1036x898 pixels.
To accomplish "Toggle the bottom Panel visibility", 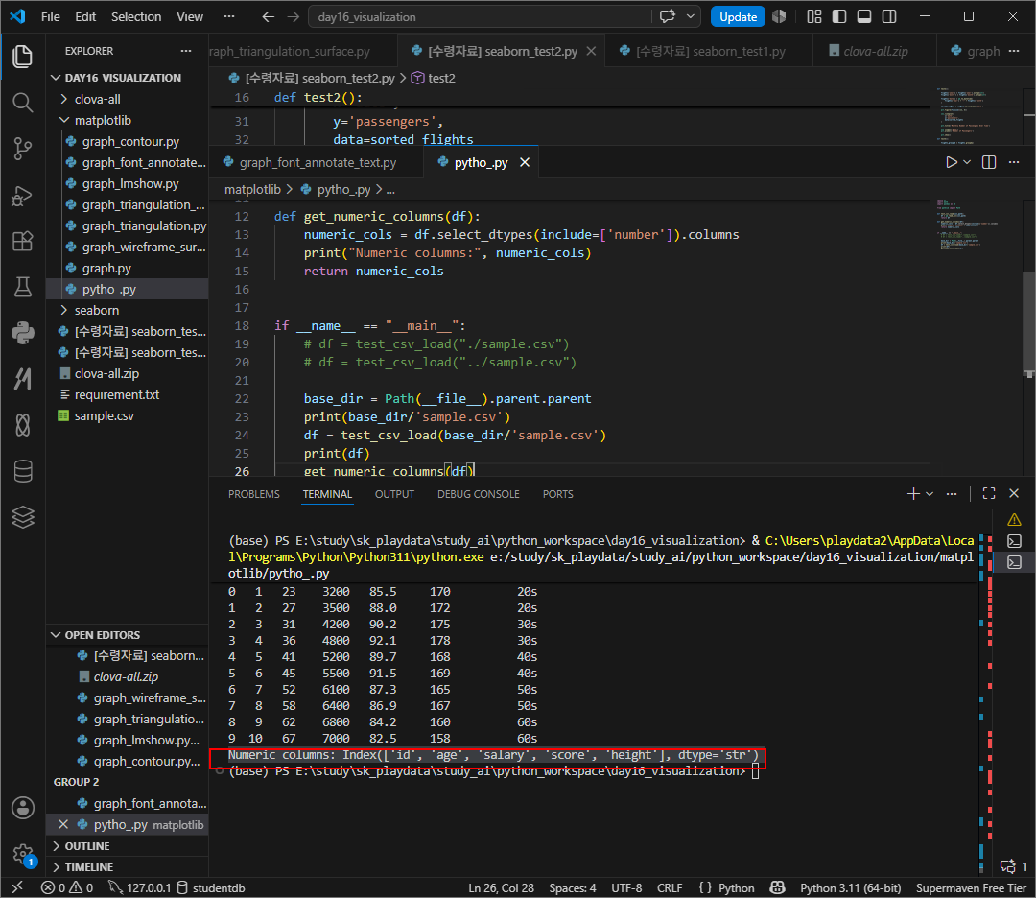I will pos(864,16).
